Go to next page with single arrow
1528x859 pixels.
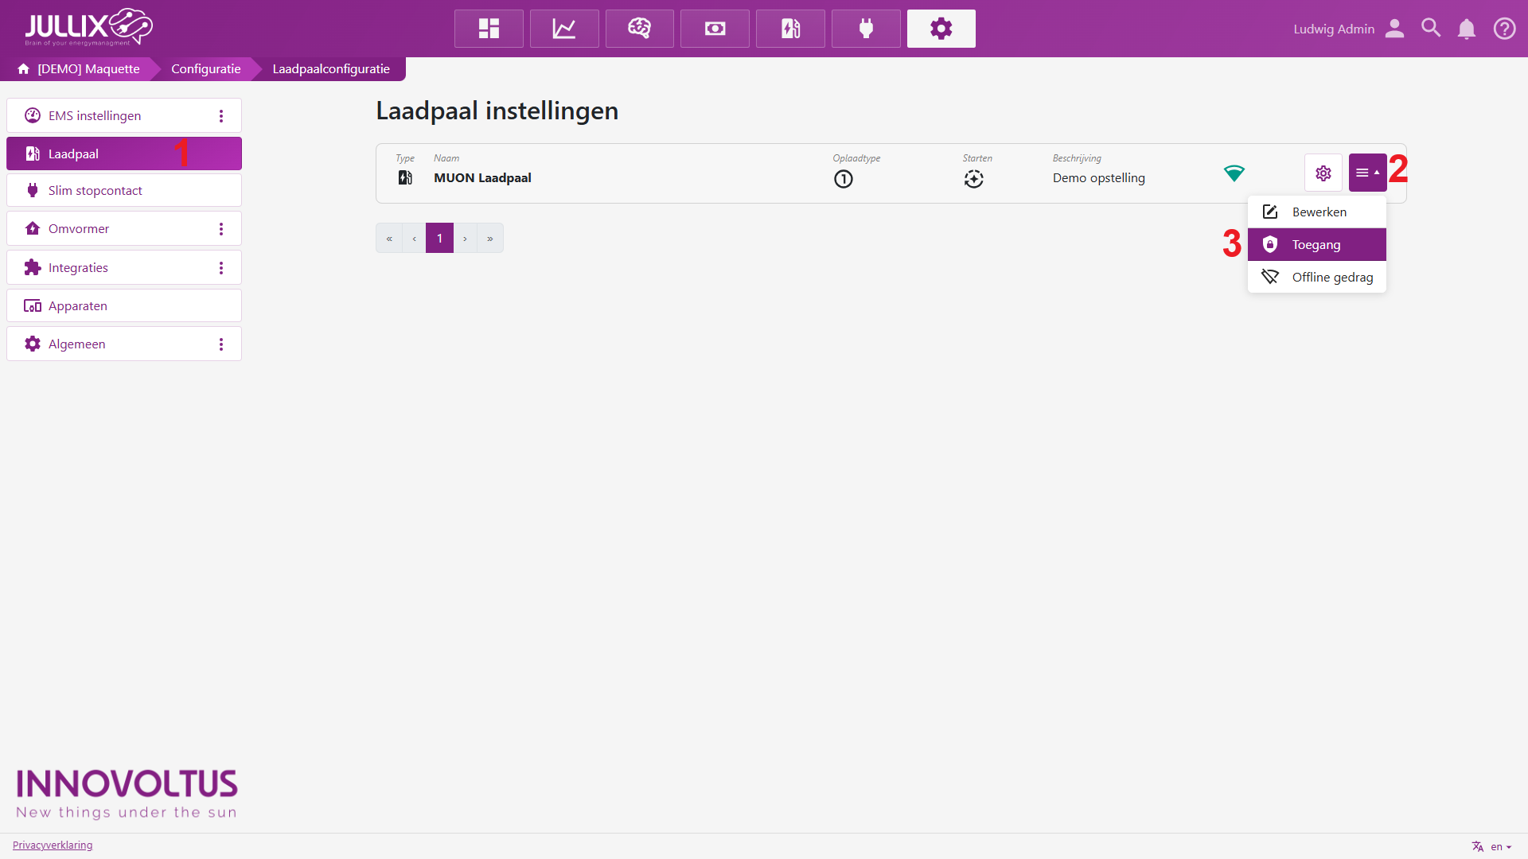[x=465, y=239]
